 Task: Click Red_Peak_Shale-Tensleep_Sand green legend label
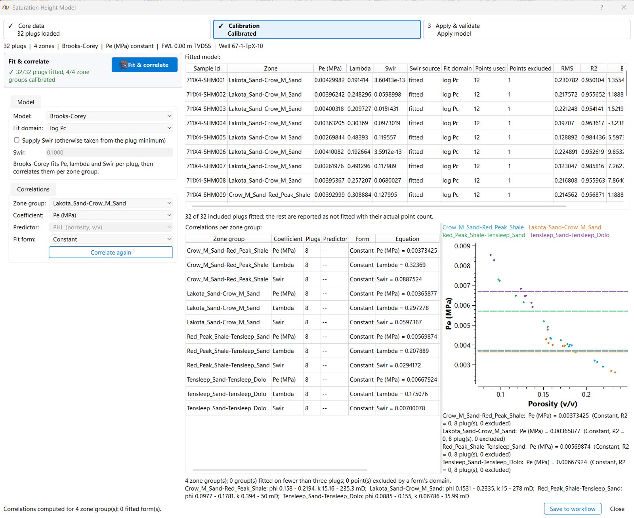click(x=484, y=235)
